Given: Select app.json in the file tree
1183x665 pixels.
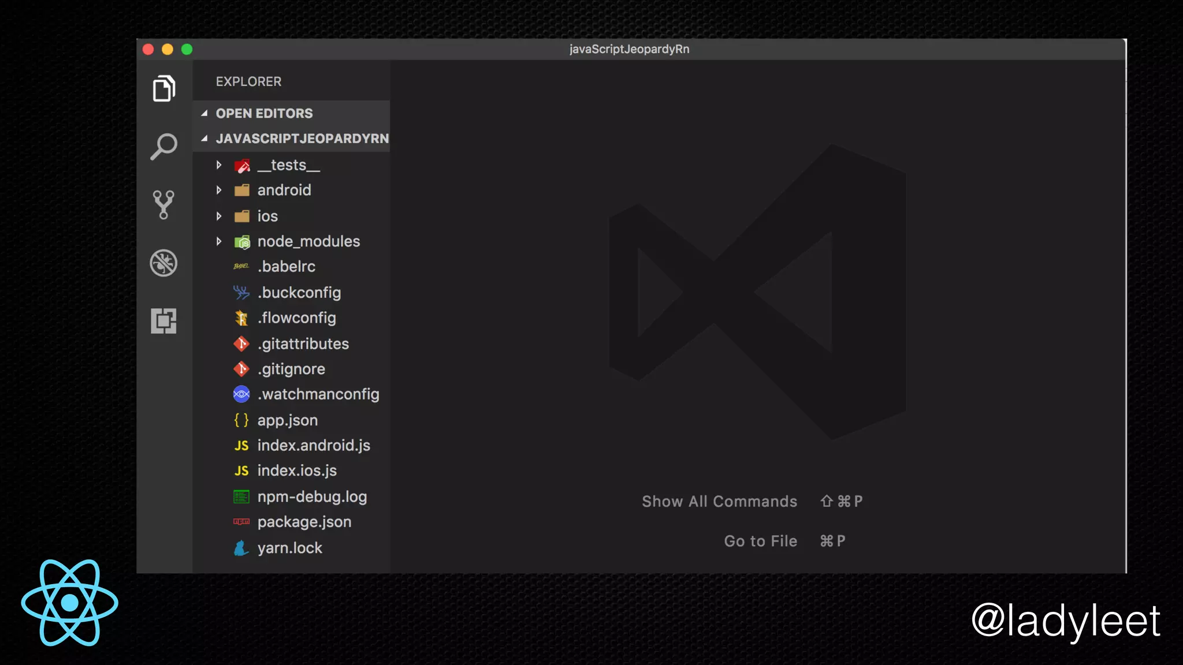Looking at the screenshot, I should (x=287, y=420).
